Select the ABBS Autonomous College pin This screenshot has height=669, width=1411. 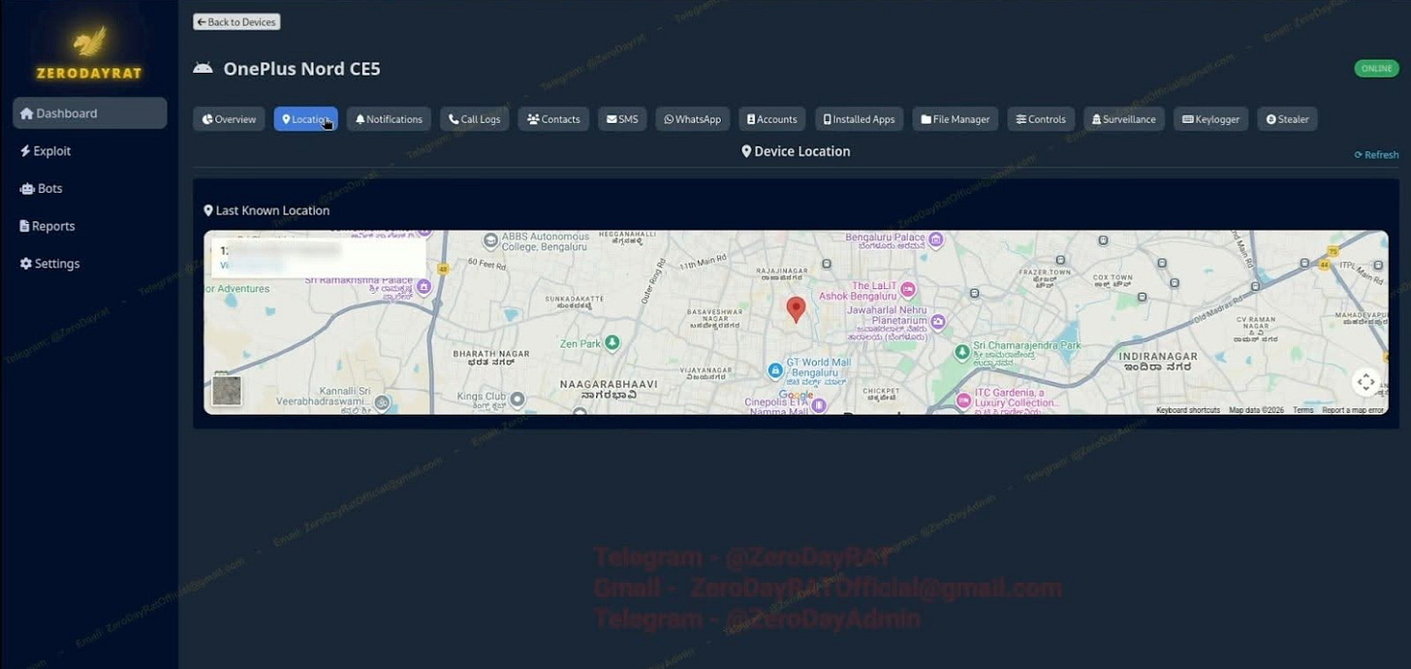(491, 239)
